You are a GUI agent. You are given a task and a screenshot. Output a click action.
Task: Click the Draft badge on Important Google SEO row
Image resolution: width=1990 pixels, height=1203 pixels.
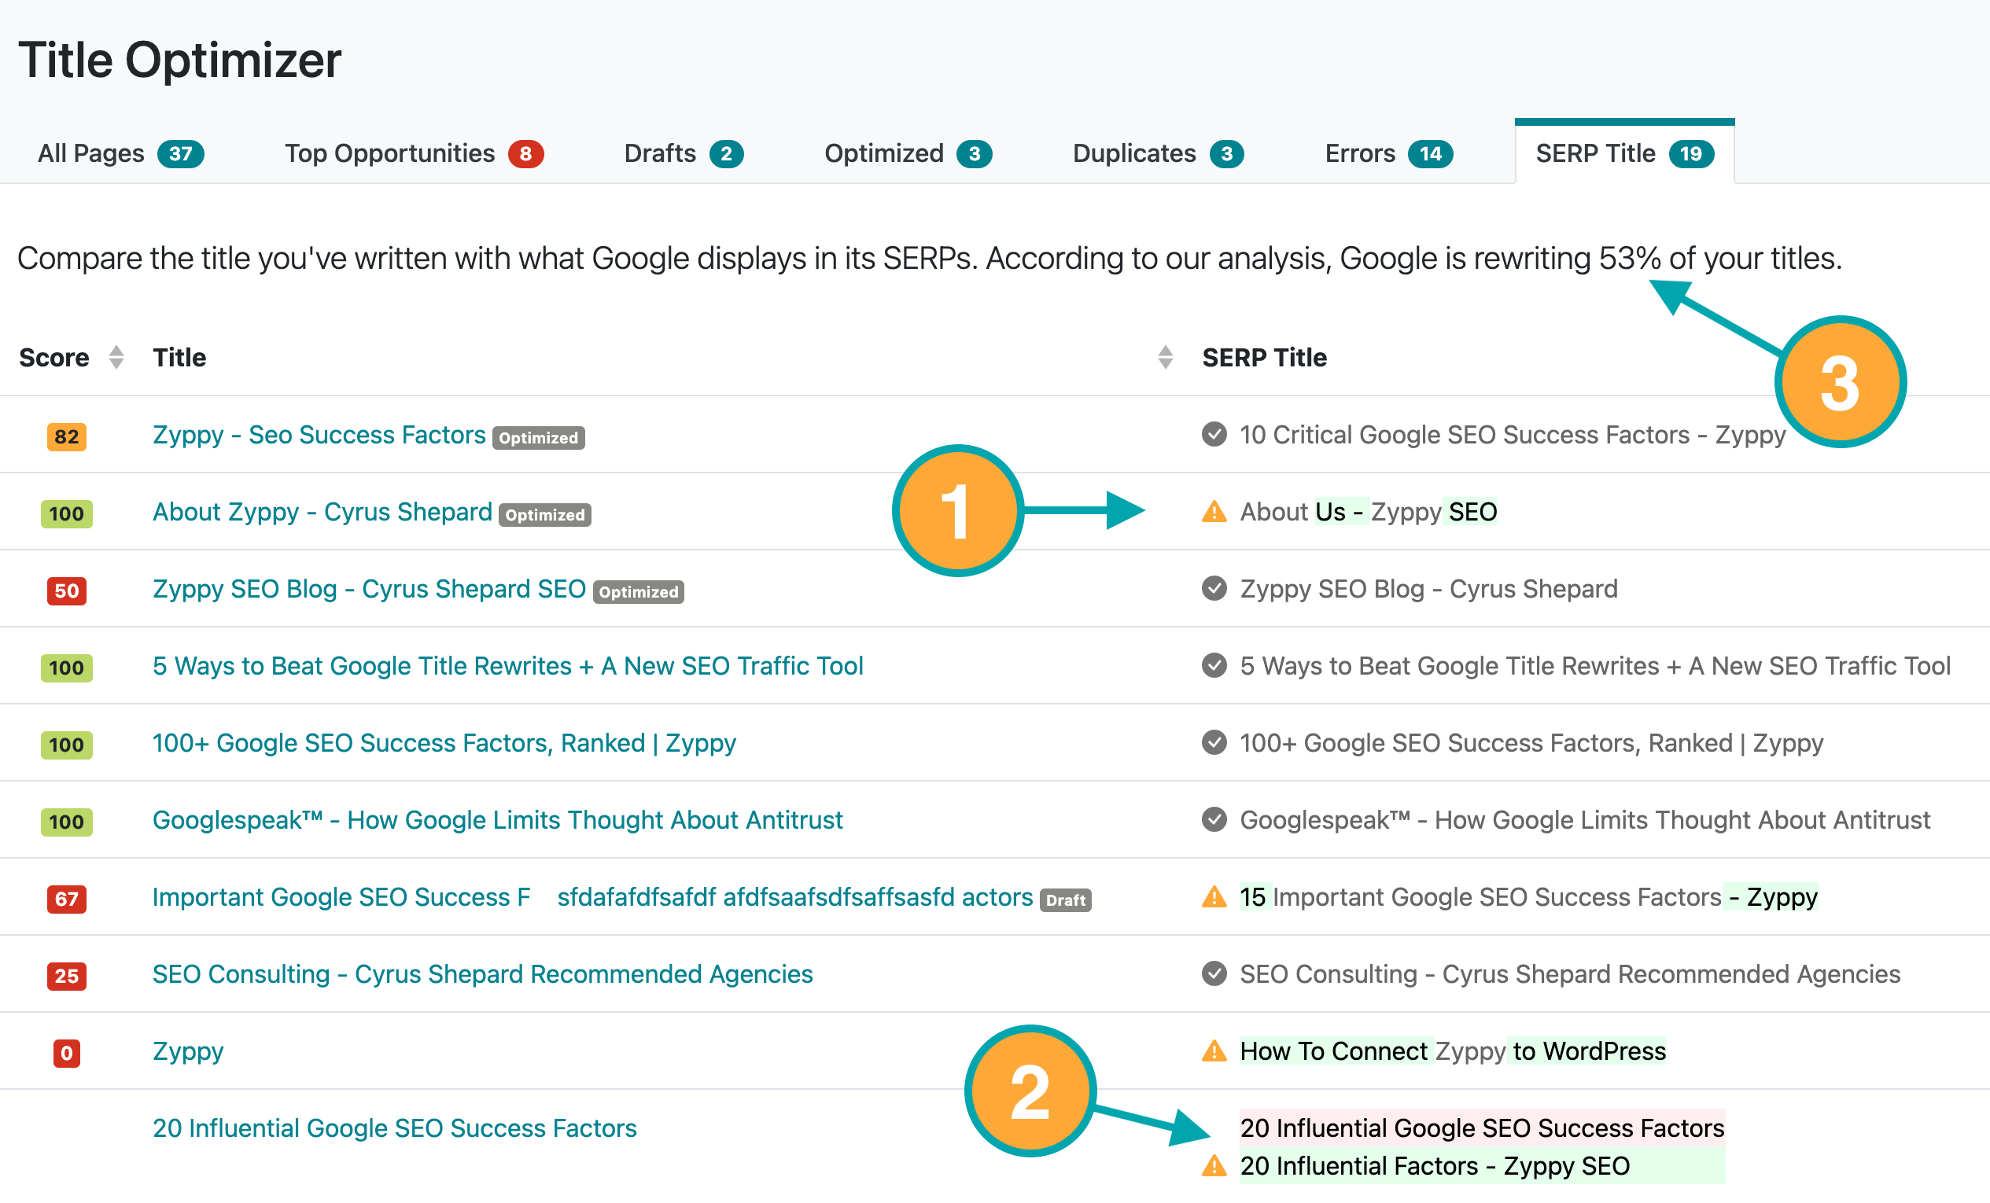1066,900
